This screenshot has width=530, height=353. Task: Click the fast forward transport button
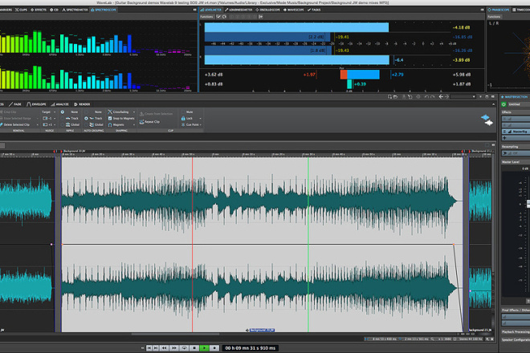[x=174, y=347]
